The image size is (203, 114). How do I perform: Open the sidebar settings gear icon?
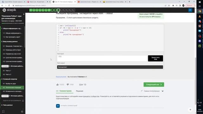pyautogui.click(x=22, y=111)
